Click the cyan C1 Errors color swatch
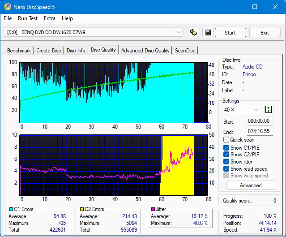286x237 pixels. click(x=11, y=209)
